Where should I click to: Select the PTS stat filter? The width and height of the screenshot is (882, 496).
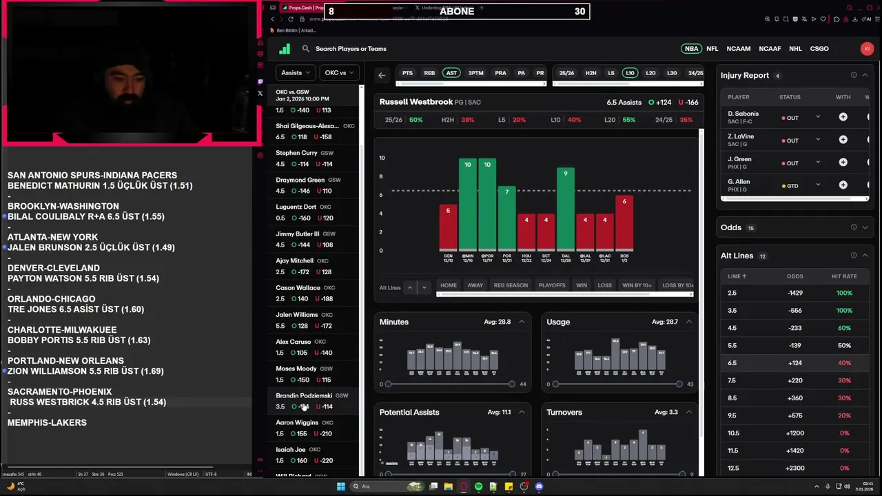tap(407, 73)
